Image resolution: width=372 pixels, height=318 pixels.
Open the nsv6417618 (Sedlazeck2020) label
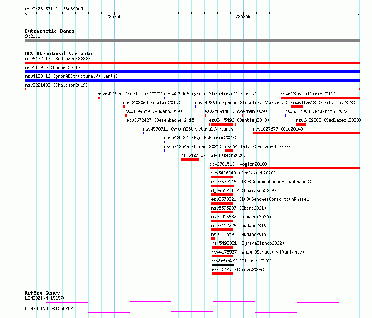323,103
